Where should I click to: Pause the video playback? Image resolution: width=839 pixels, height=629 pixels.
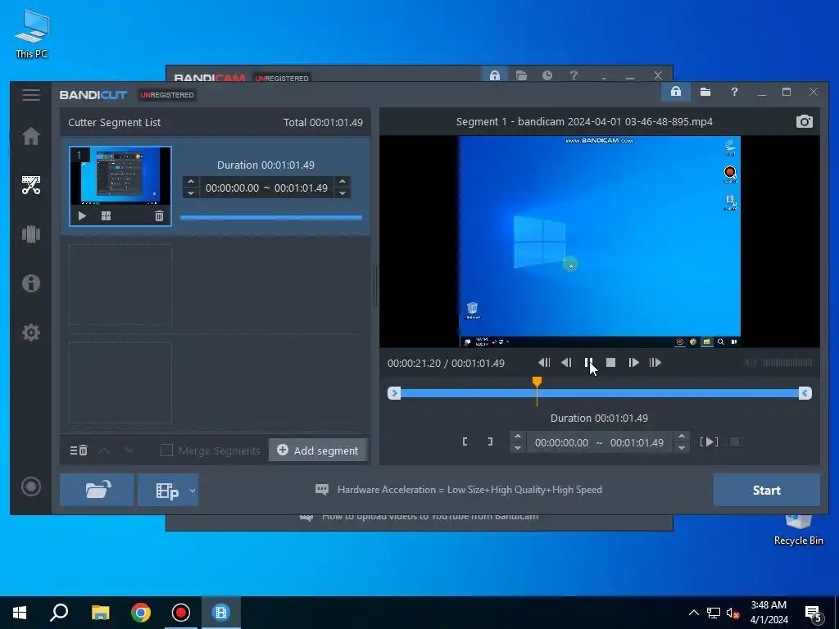[x=588, y=363]
